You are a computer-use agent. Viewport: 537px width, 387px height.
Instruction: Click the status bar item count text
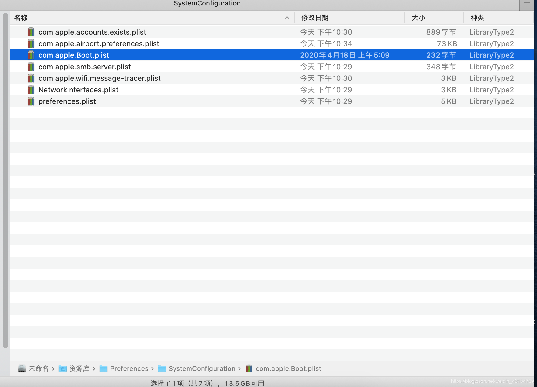(207, 383)
